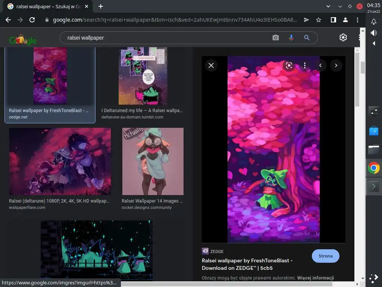Close the image preview panel

[211, 65]
